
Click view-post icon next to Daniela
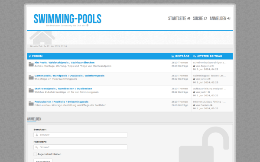point(211,105)
